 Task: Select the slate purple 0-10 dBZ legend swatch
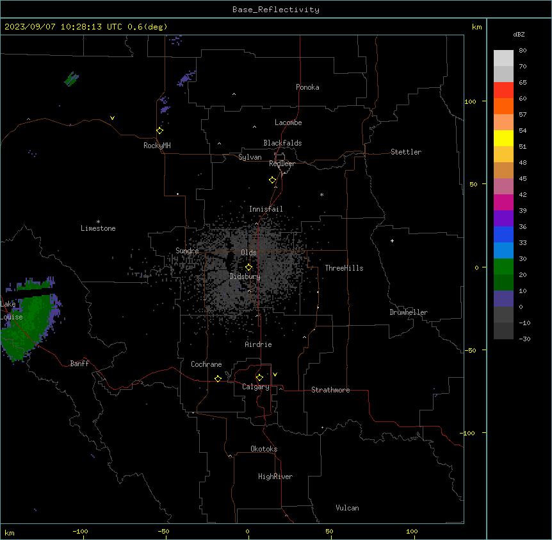click(x=503, y=299)
